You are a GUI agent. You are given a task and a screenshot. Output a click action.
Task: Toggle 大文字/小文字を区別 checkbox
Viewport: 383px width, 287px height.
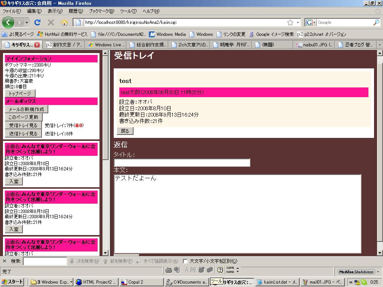point(186,261)
